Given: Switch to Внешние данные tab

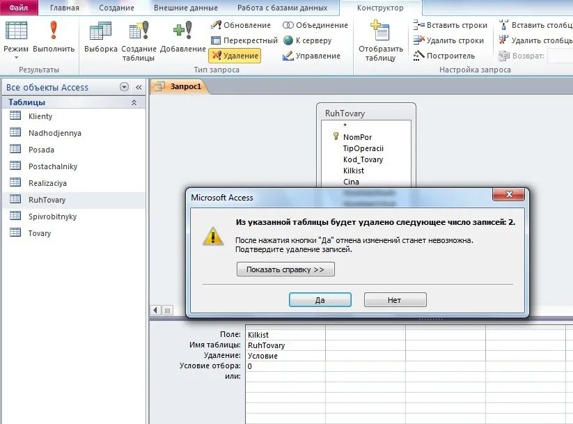Looking at the screenshot, I should (186, 8).
